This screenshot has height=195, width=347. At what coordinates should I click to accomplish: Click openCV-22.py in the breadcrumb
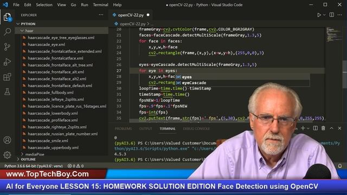click(132, 24)
